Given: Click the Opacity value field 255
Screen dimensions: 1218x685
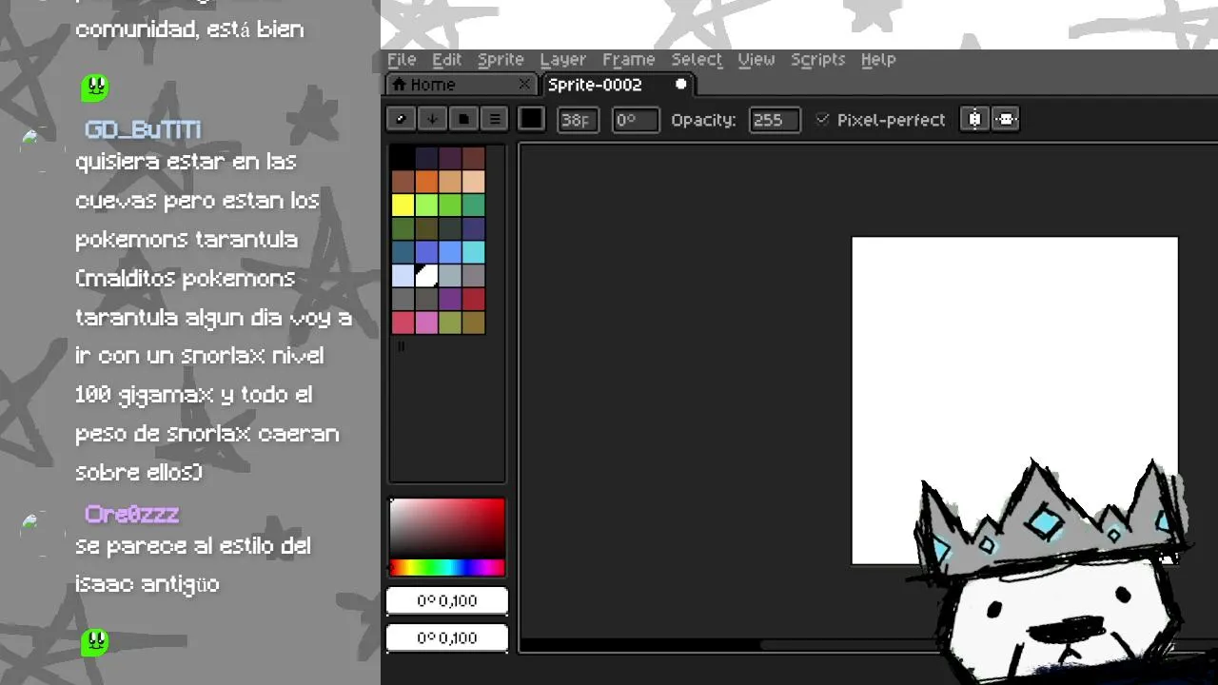Looking at the screenshot, I should [774, 120].
